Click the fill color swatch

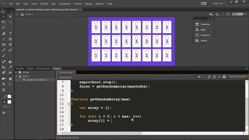click(x=9, y=102)
